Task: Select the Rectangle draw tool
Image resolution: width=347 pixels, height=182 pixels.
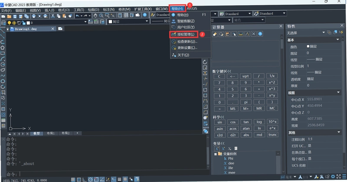Action: (3, 53)
